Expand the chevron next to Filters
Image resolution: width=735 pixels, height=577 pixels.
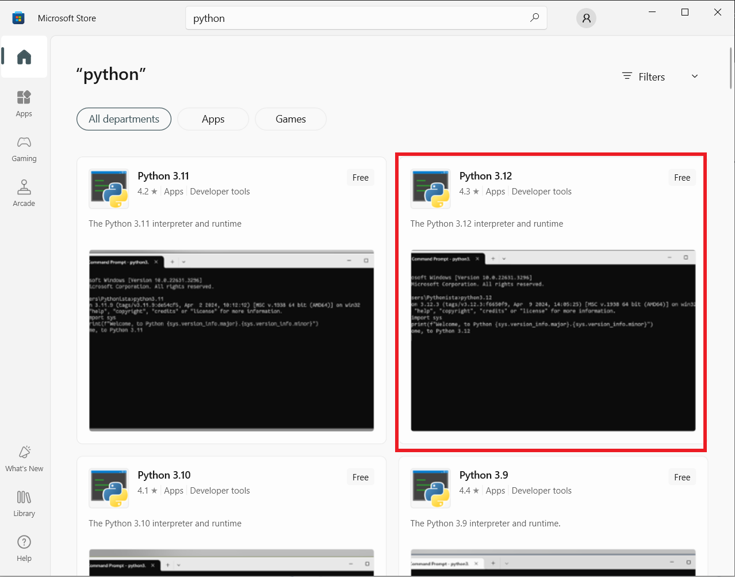click(x=695, y=76)
